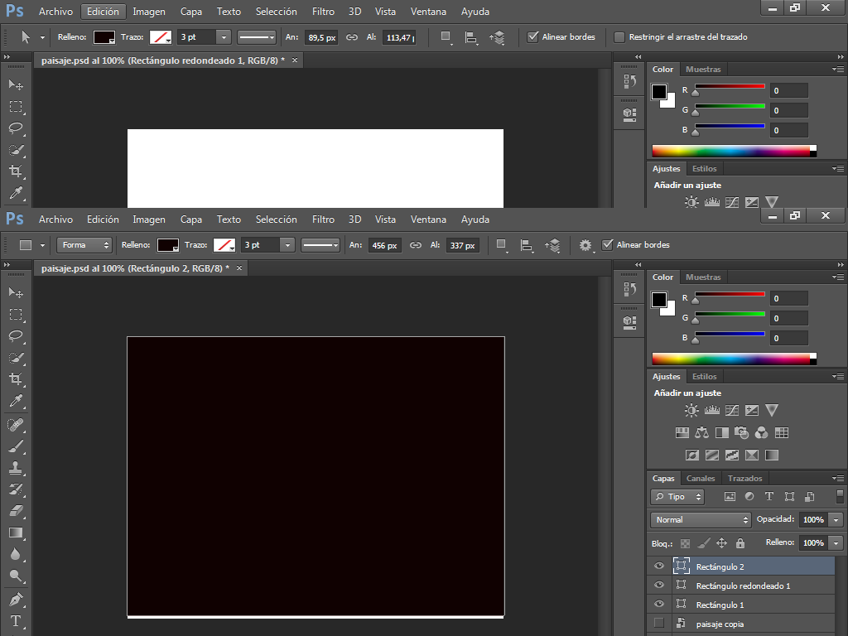Image resolution: width=848 pixels, height=636 pixels.
Task: Open the Normal blend mode dropdown
Action: click(701, 520)
